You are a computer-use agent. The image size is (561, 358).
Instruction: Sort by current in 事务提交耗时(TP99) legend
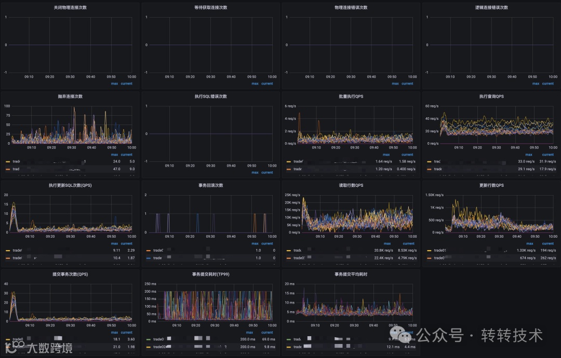pos(268,333)
